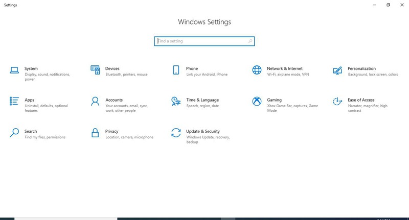Click 'Background, lock screen, colors' text
409x220 pixels.
373,75
